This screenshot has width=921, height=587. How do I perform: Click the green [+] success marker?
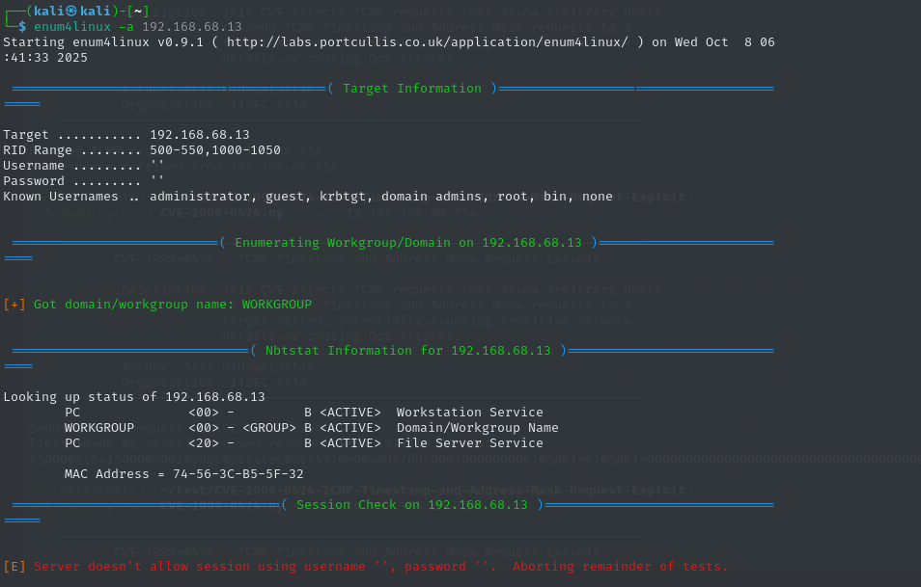point(14,305)
